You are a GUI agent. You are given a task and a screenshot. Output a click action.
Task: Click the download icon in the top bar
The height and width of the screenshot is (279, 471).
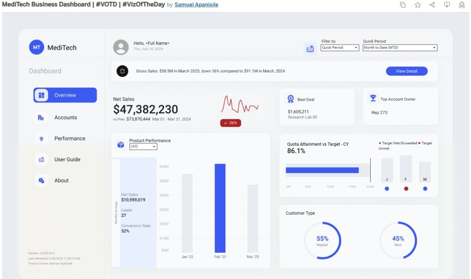447,5
